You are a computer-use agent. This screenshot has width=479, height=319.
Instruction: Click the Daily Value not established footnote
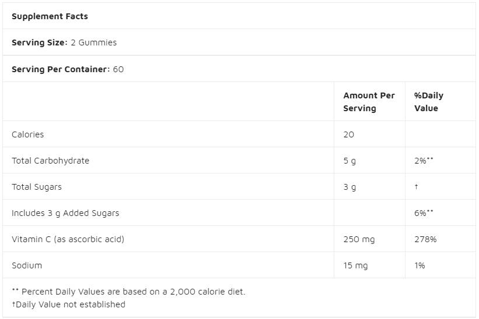point(68,304)
